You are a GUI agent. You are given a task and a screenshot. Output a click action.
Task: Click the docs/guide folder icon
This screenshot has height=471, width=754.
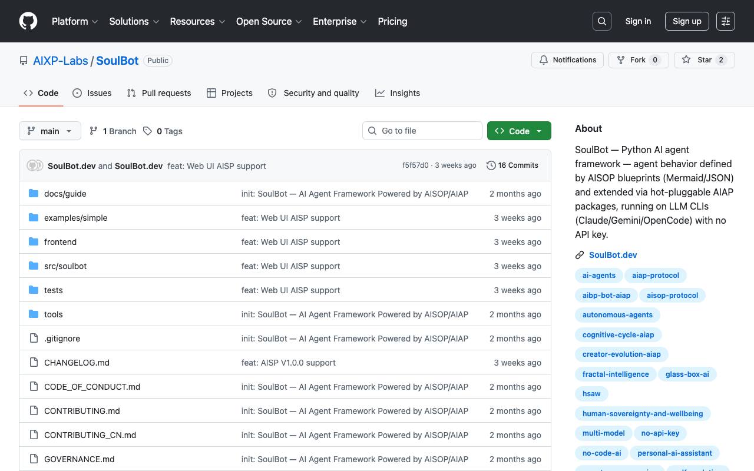(x=34, y=194)
